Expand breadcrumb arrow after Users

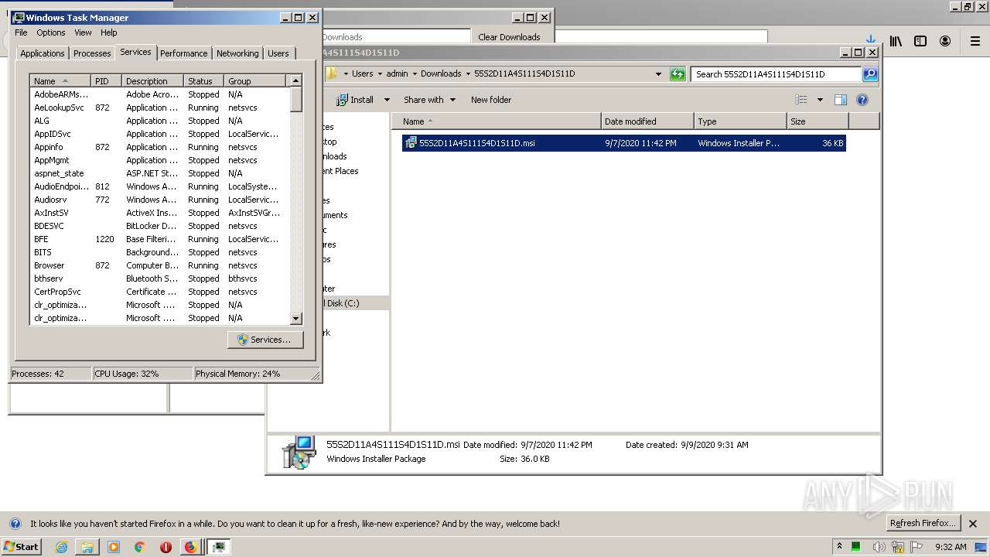point(380,74)
